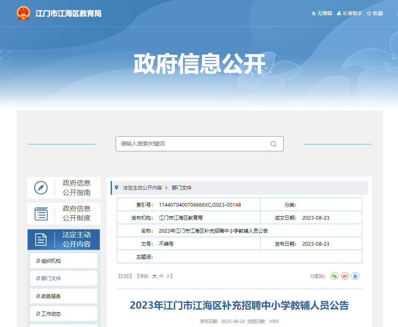Set font size to 中
Viewport: 398px width, 327px height.
[161, 276]
